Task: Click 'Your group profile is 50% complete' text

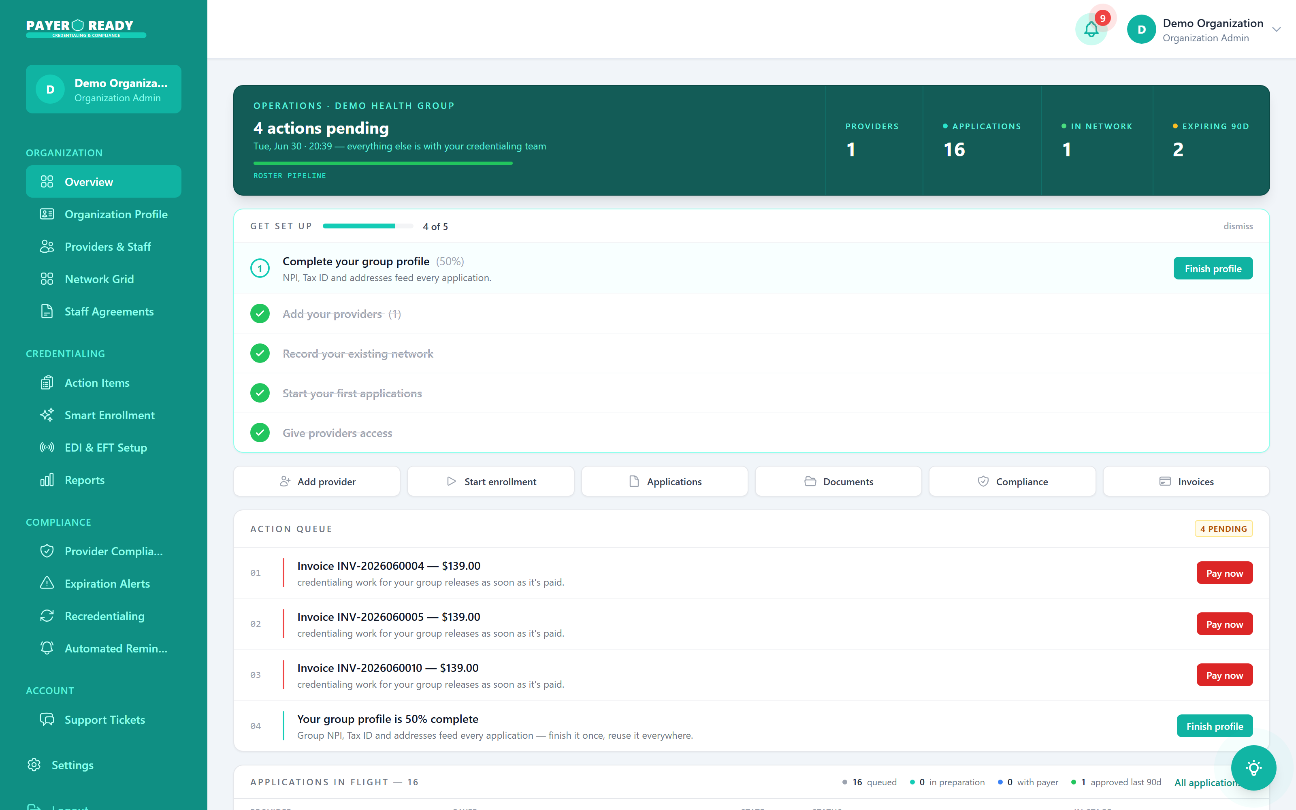Action: click(x=388, y=718)
